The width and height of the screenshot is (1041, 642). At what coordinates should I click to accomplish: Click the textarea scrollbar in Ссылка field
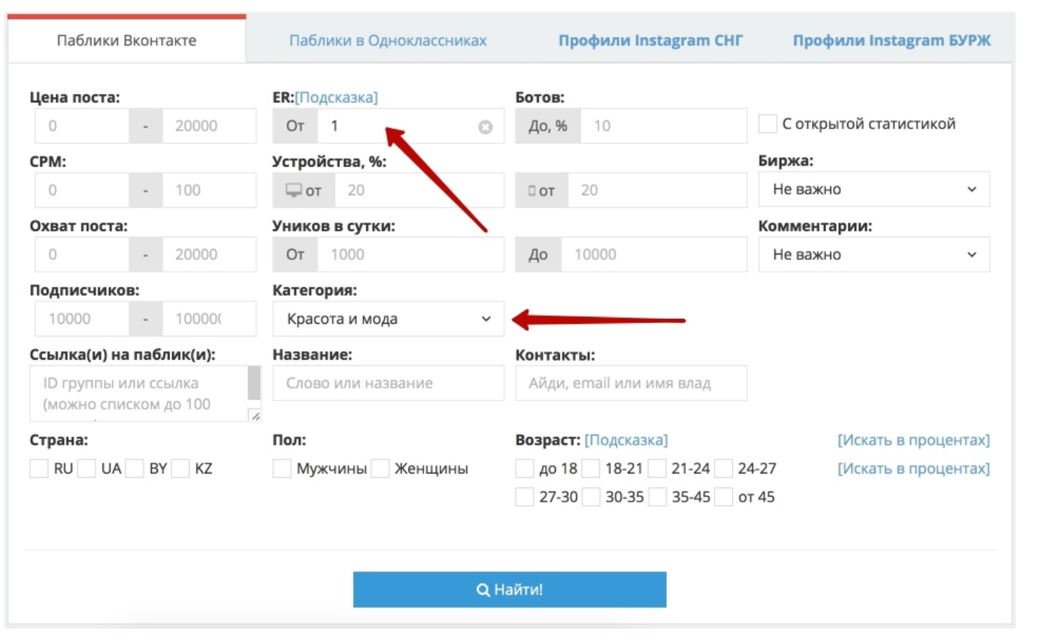254,384
